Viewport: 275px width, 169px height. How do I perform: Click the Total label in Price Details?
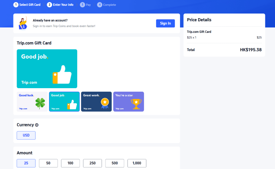pos(191,50)
